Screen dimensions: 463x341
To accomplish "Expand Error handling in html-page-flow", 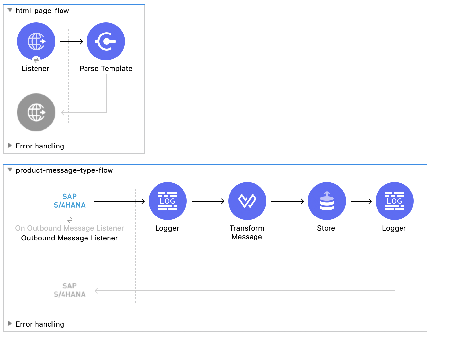I will (10, 146).
